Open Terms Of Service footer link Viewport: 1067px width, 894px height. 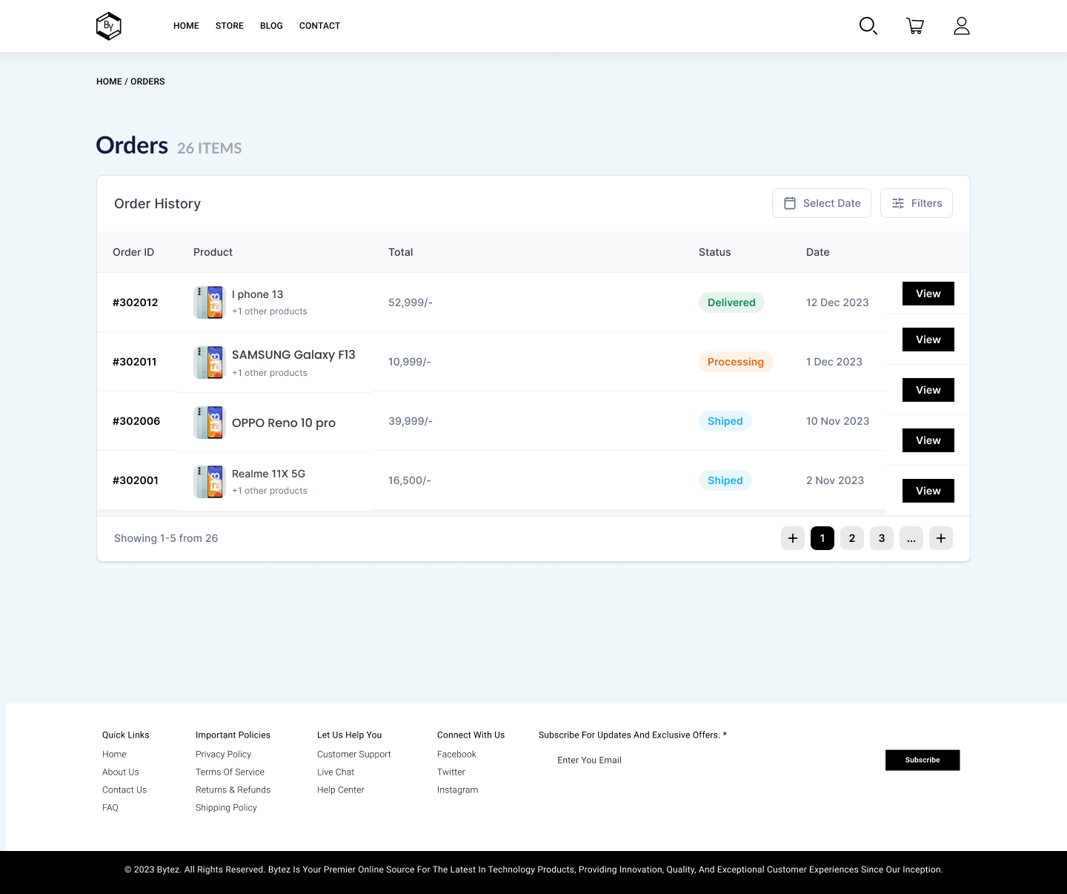230,772
